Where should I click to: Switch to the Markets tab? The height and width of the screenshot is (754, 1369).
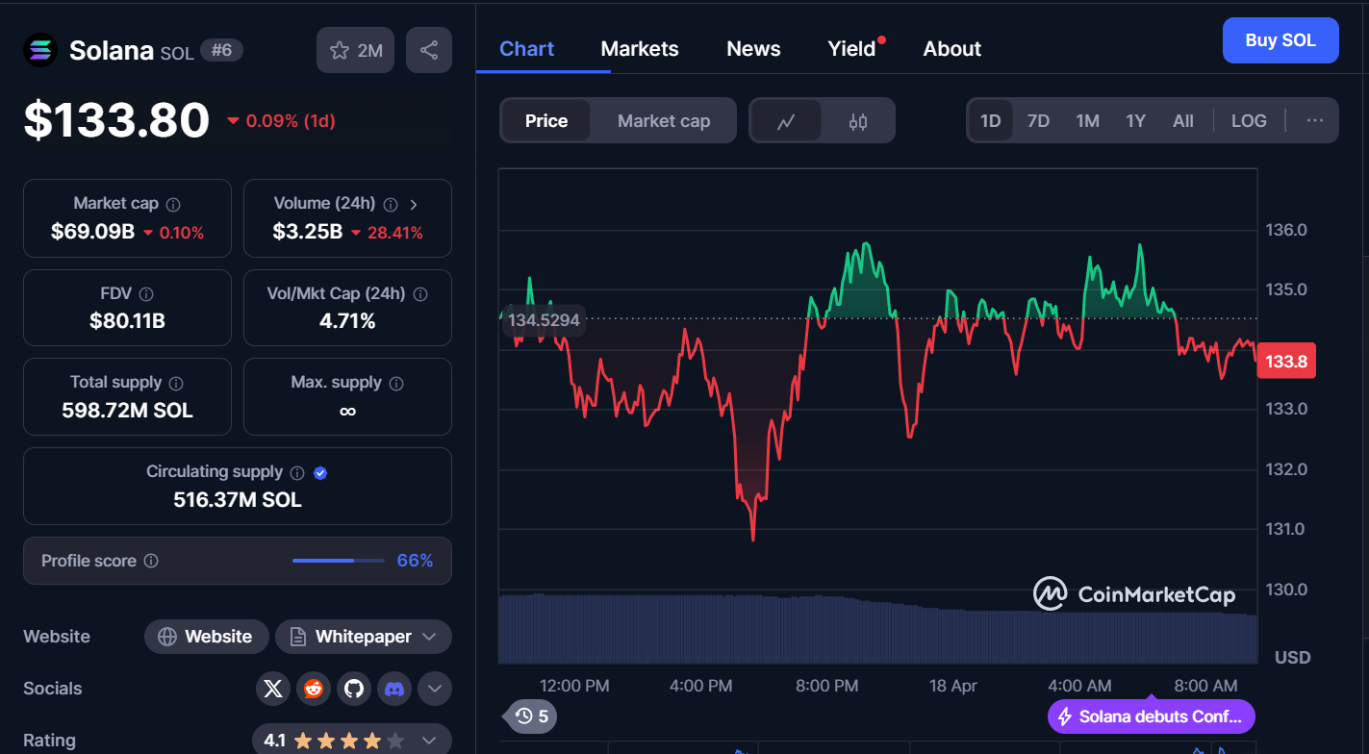pos(640,49)
